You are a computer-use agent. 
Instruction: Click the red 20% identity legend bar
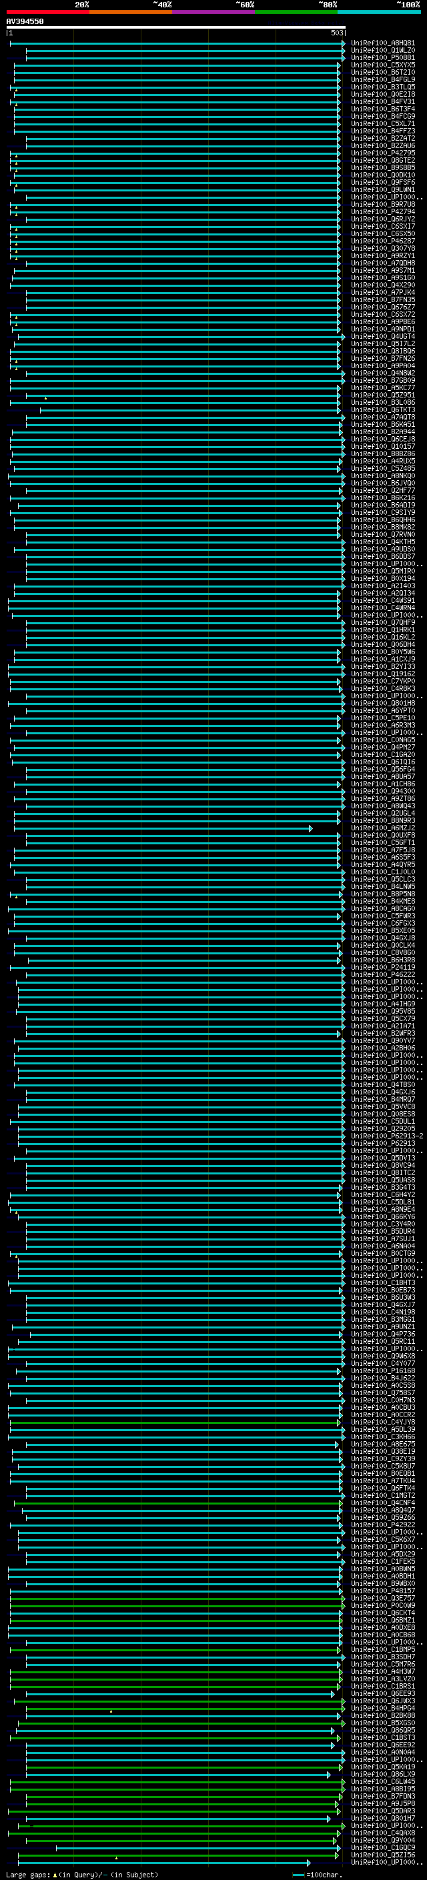click(x=47, y=12)
